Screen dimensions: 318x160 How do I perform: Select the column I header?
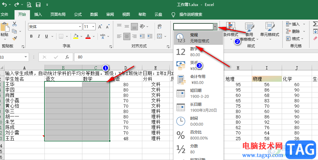[267, 68]
